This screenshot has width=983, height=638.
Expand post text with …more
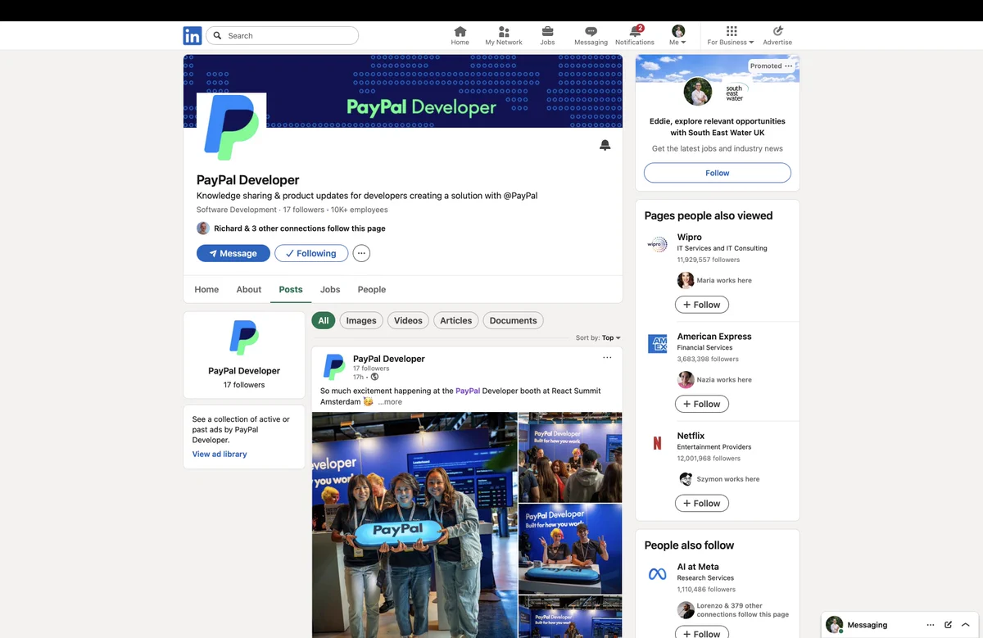[x=390, y=402]
